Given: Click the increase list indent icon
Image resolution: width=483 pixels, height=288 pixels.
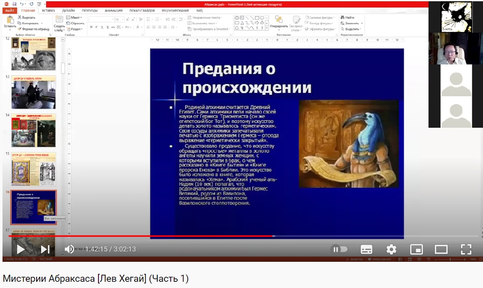Looking at the screenshot, I should pyautogui.click(x=174, y=20).
